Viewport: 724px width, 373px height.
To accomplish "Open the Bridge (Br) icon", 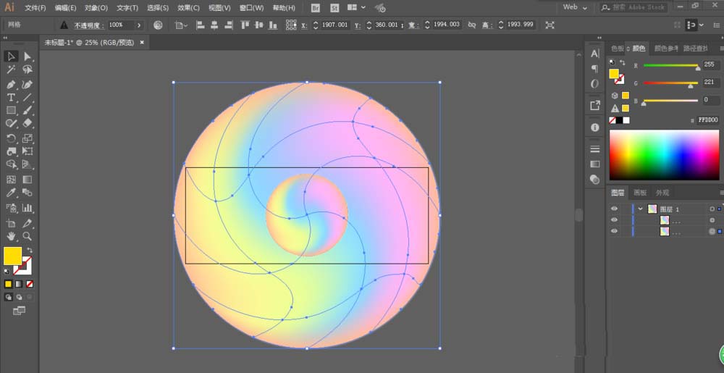I will (x=316, y=8).
